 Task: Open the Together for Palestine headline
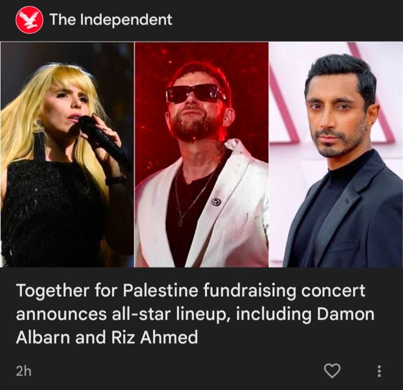[195, 314]
